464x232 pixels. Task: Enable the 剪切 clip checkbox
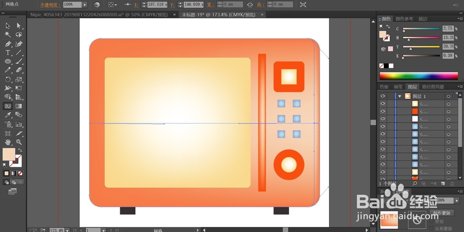(431, 221)
